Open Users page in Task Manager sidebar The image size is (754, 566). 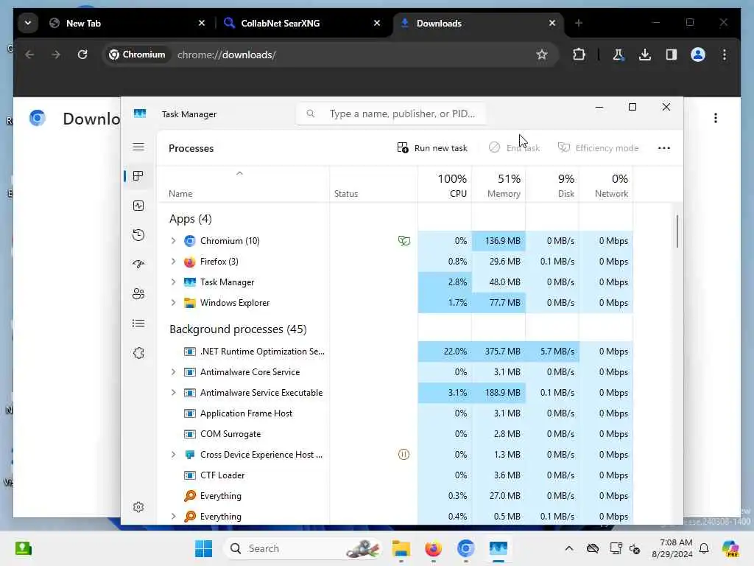(138, 293)
